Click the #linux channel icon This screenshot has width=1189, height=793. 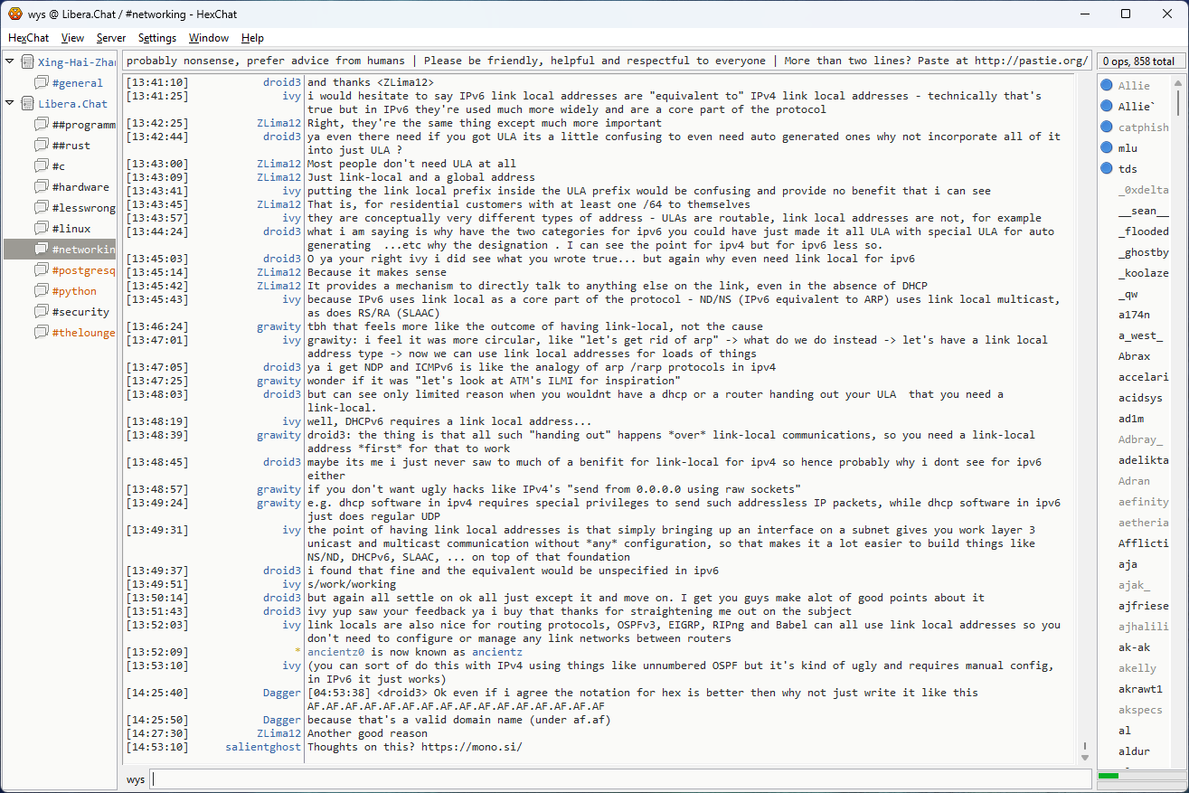[x=42, y=228]
